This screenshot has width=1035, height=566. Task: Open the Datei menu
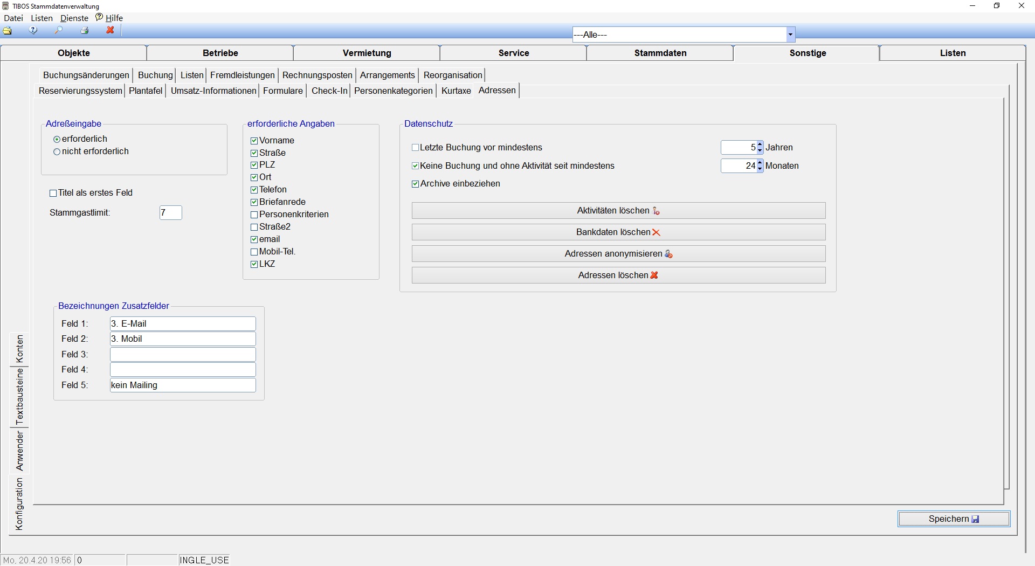[13, 18]
